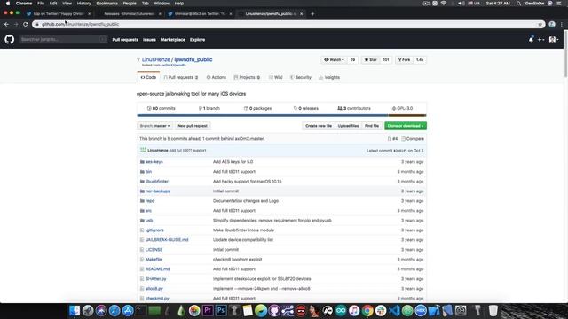Viewport: 568px width, 319px height.
Task: Open the 80 commits link
Action: pyautogui.click(x=162, y=108)
